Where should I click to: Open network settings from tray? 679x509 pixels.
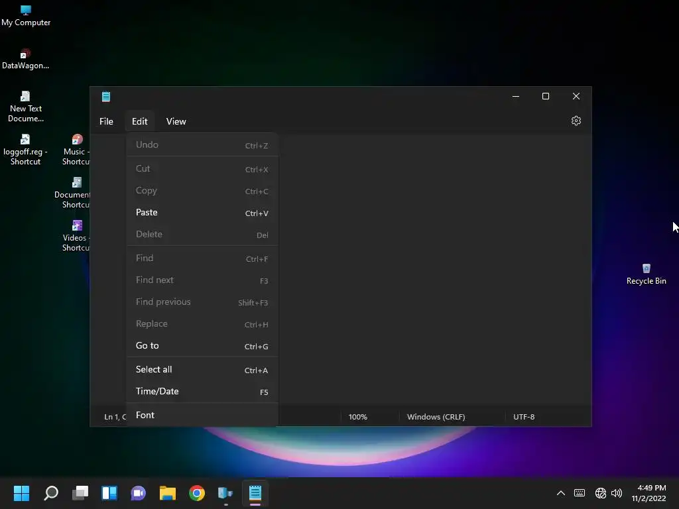[600, 493]
